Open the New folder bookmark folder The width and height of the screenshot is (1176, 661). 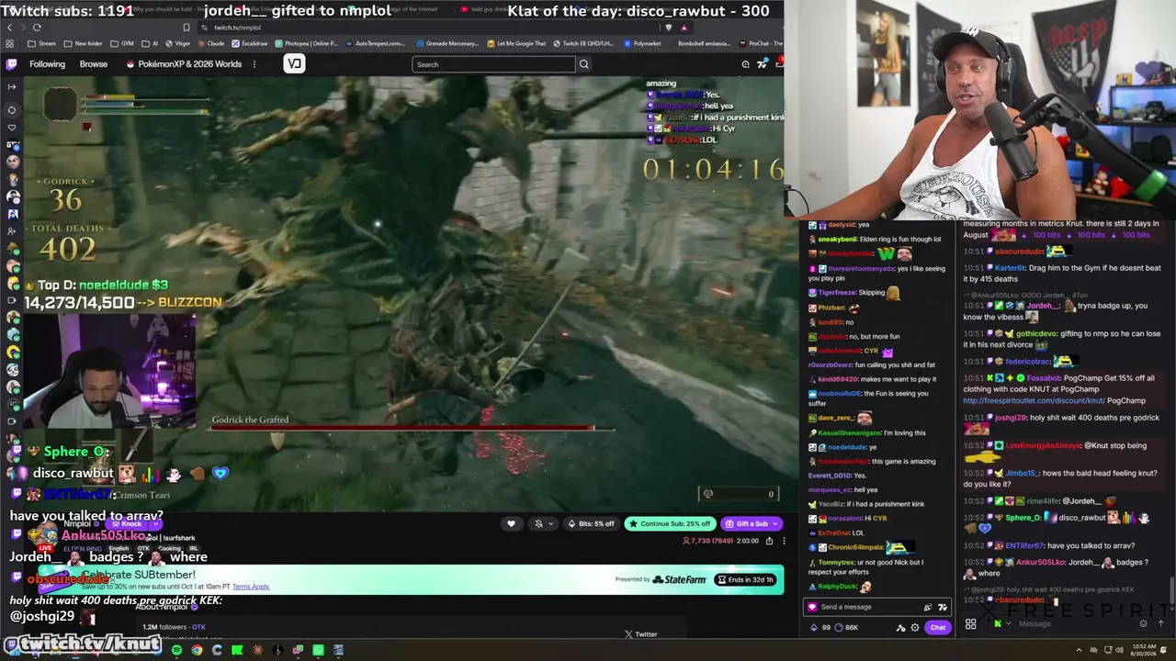pos(84,43)
